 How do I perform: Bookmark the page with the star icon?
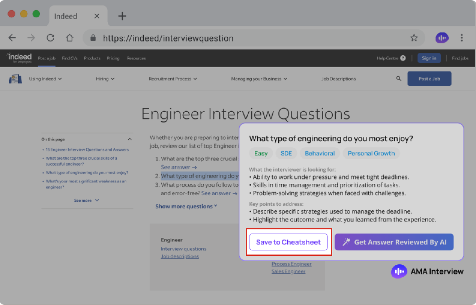tap(414, 38)
